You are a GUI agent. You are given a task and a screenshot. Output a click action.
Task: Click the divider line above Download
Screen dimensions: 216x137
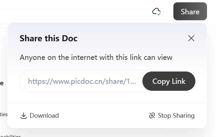(107, 103)
